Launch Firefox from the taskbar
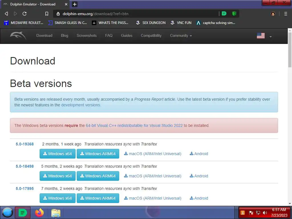This screenshot has height=219, width=292. tap(39, 212)
